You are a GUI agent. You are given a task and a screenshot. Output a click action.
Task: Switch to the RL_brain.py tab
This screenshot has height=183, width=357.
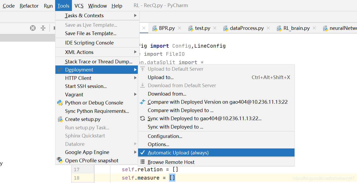tap(297, 28)
